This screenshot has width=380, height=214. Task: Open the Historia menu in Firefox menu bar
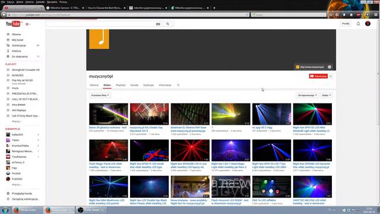pyautogui.click(x=30, y=2)
